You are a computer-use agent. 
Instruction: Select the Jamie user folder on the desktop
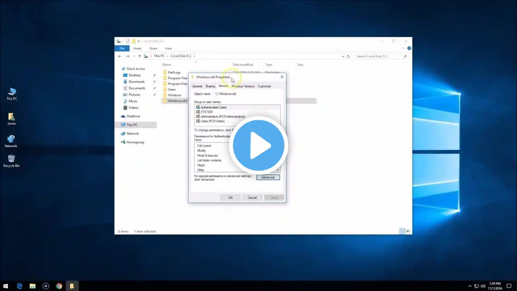[11, 119]
